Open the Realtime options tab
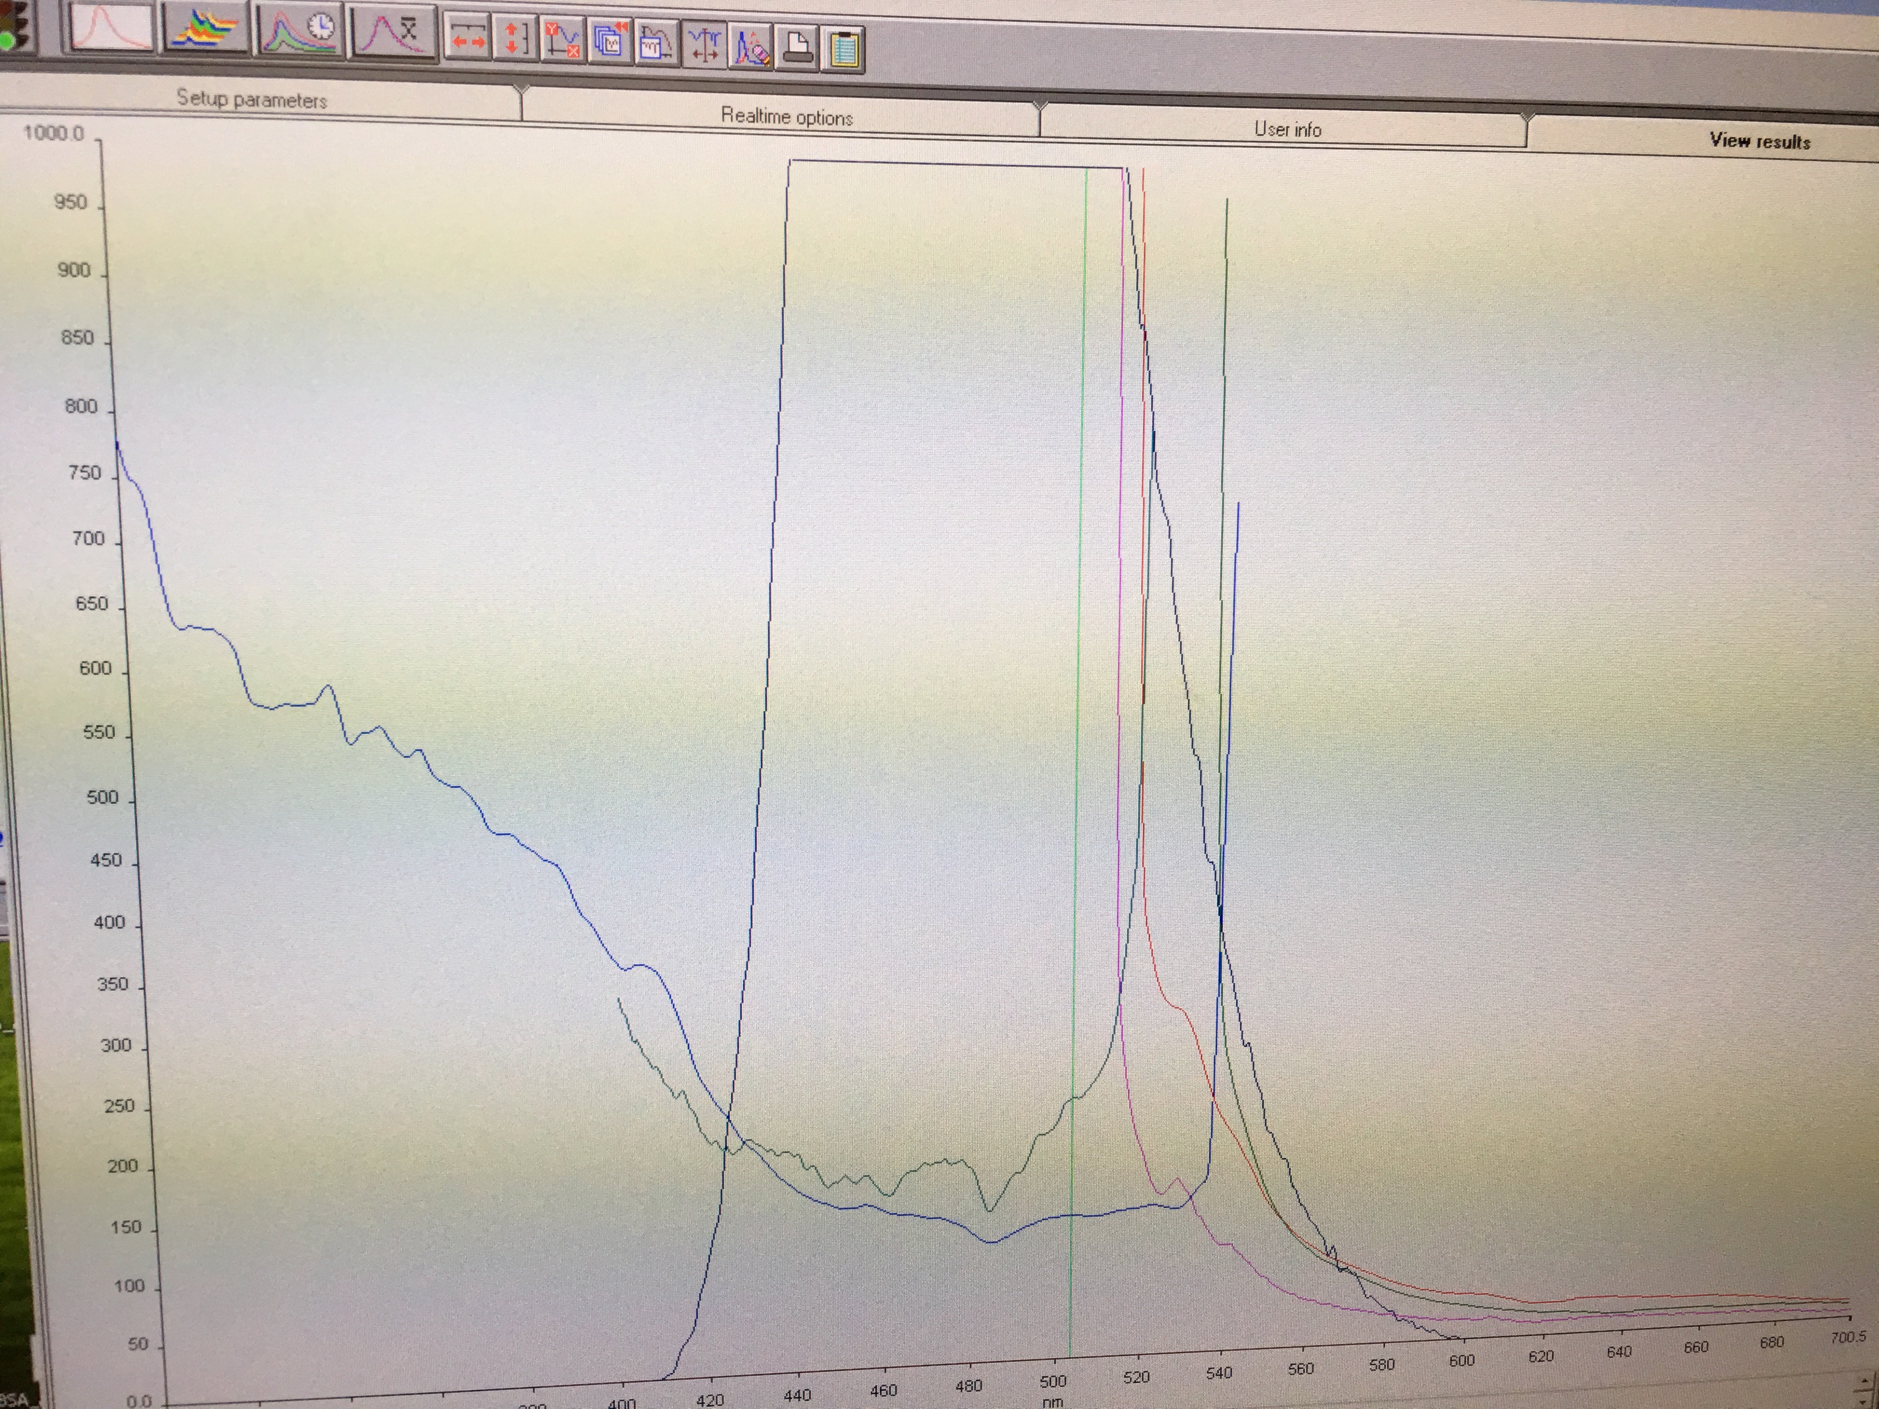Viewport: 1879px width, 1409px height. (x=787, y=116)
